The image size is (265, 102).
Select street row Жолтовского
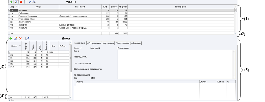[x=121, y=22]
